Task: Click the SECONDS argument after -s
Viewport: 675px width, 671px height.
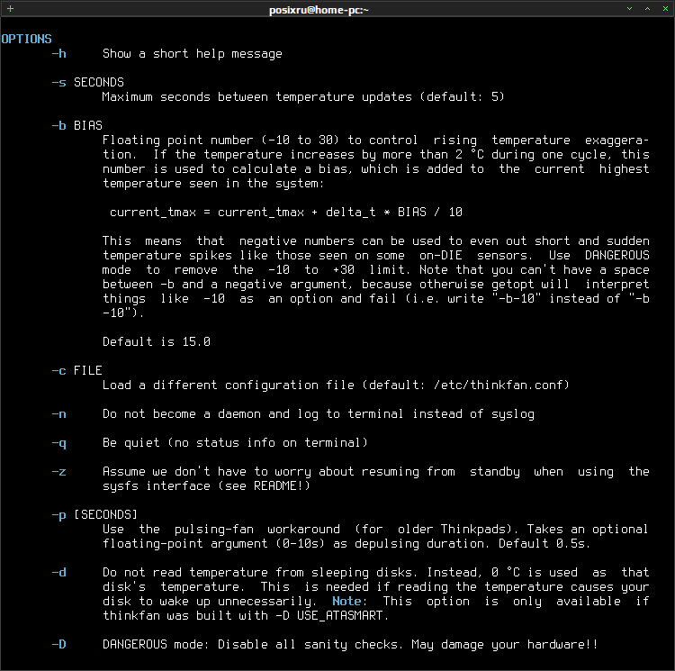Action: (x=99, y=82)
